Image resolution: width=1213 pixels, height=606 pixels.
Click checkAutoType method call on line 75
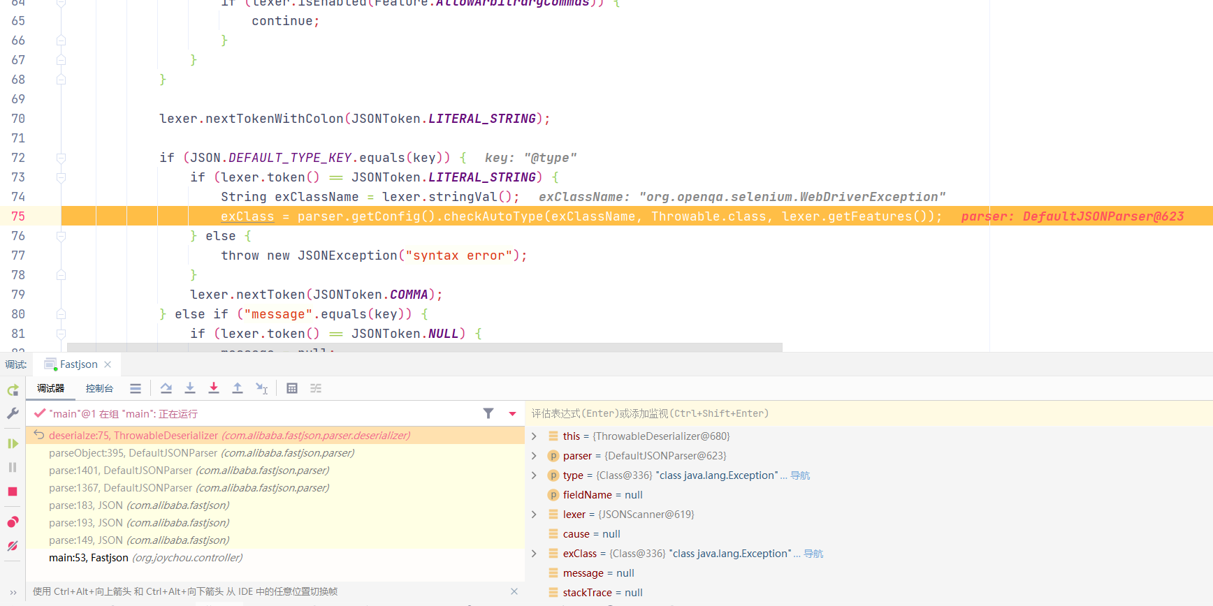(x=494, y=216)
